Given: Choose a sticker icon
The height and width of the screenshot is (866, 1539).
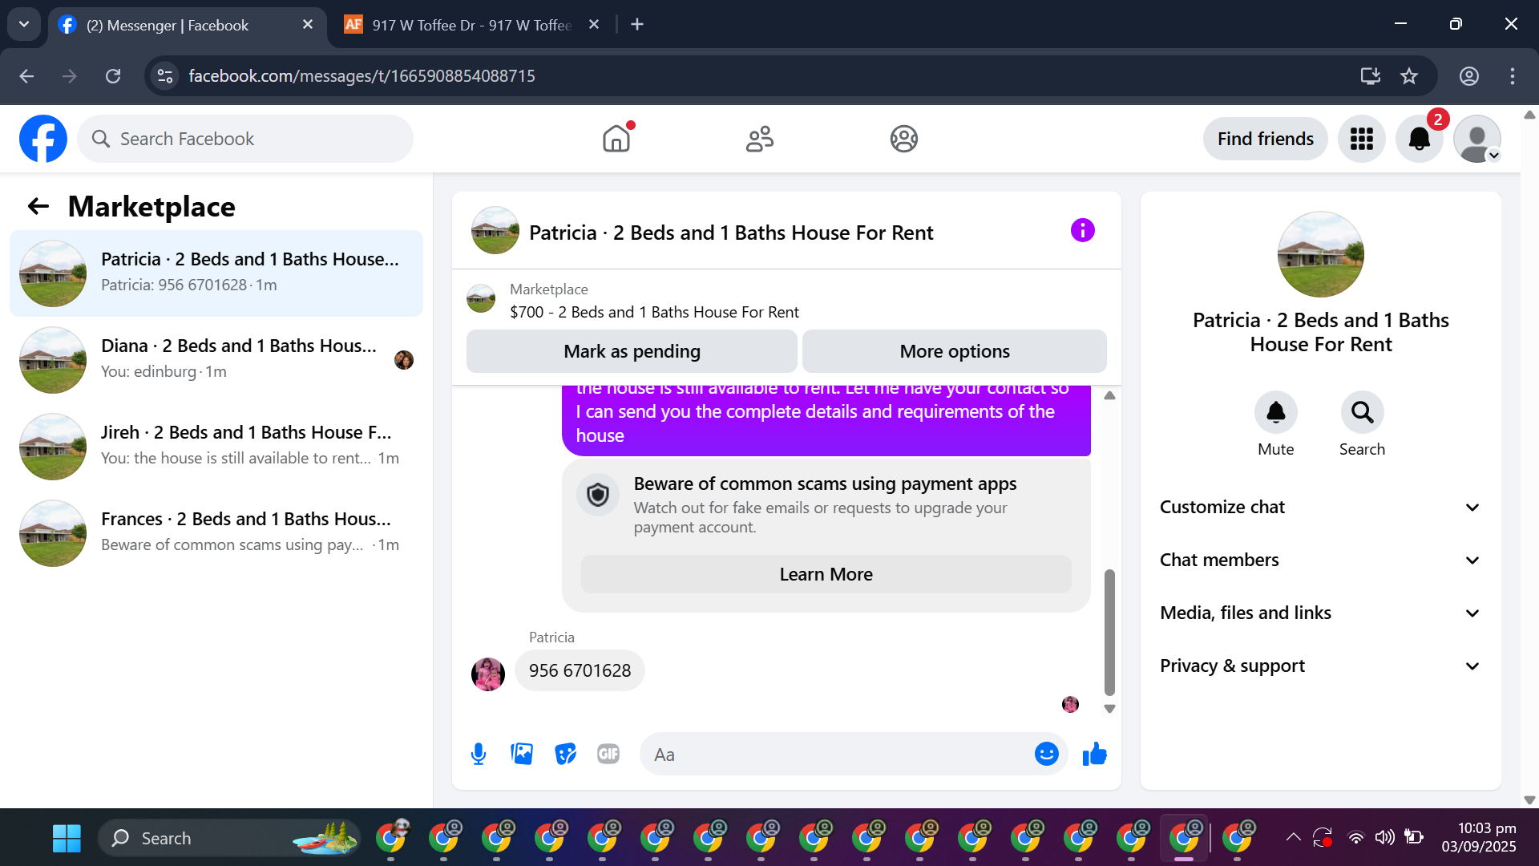Looking at the screenshot, I should point(565,754).
